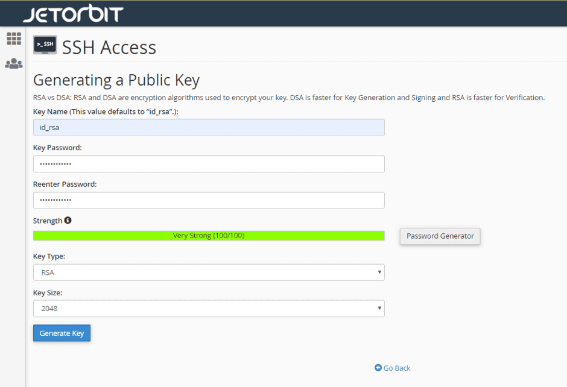Click the info icon next to Strength
The width and height of the screenshot is (567, 387).
click(68, 220)
